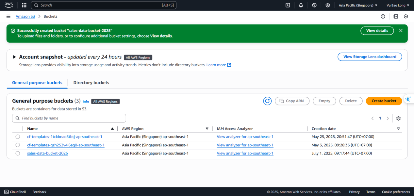Click the creation date July 1, 2025, 09:17:44
This screenshot has height=196, width=414.
[x=342, y=153]
